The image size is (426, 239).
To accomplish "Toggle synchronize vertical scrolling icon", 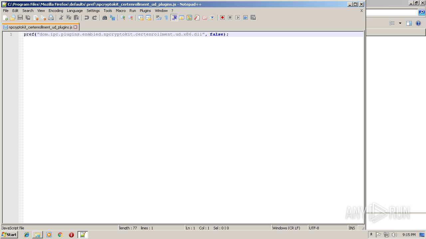I will pos(140,18).
